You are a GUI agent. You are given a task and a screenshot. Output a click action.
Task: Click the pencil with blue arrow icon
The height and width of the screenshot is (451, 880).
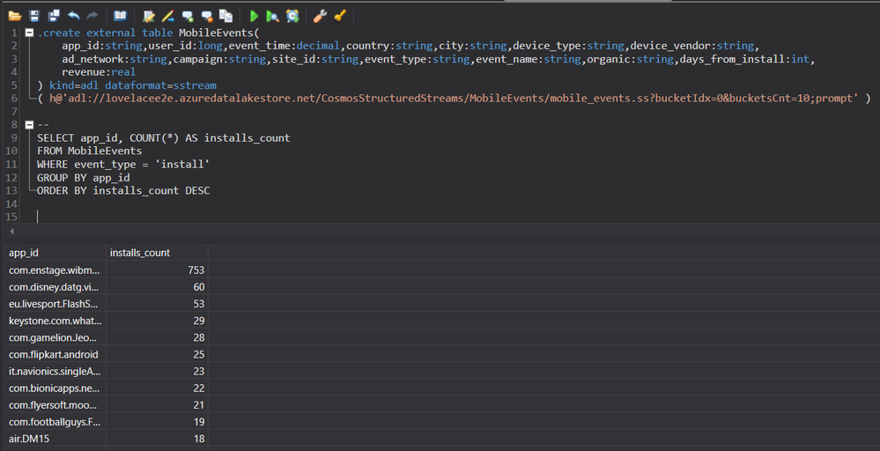tap(167, 16)
